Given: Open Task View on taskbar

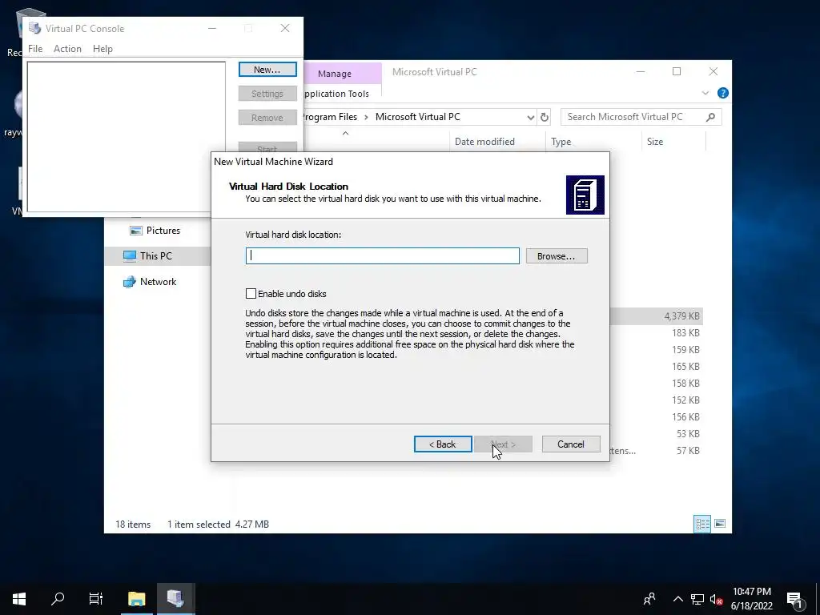Looking at the screenshot, I should pyautogui.click(x=96, y=599).
